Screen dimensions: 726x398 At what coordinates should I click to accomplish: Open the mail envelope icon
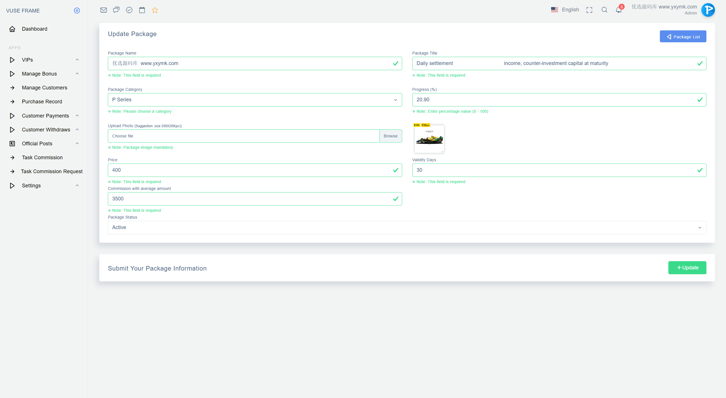coord(104,10)
